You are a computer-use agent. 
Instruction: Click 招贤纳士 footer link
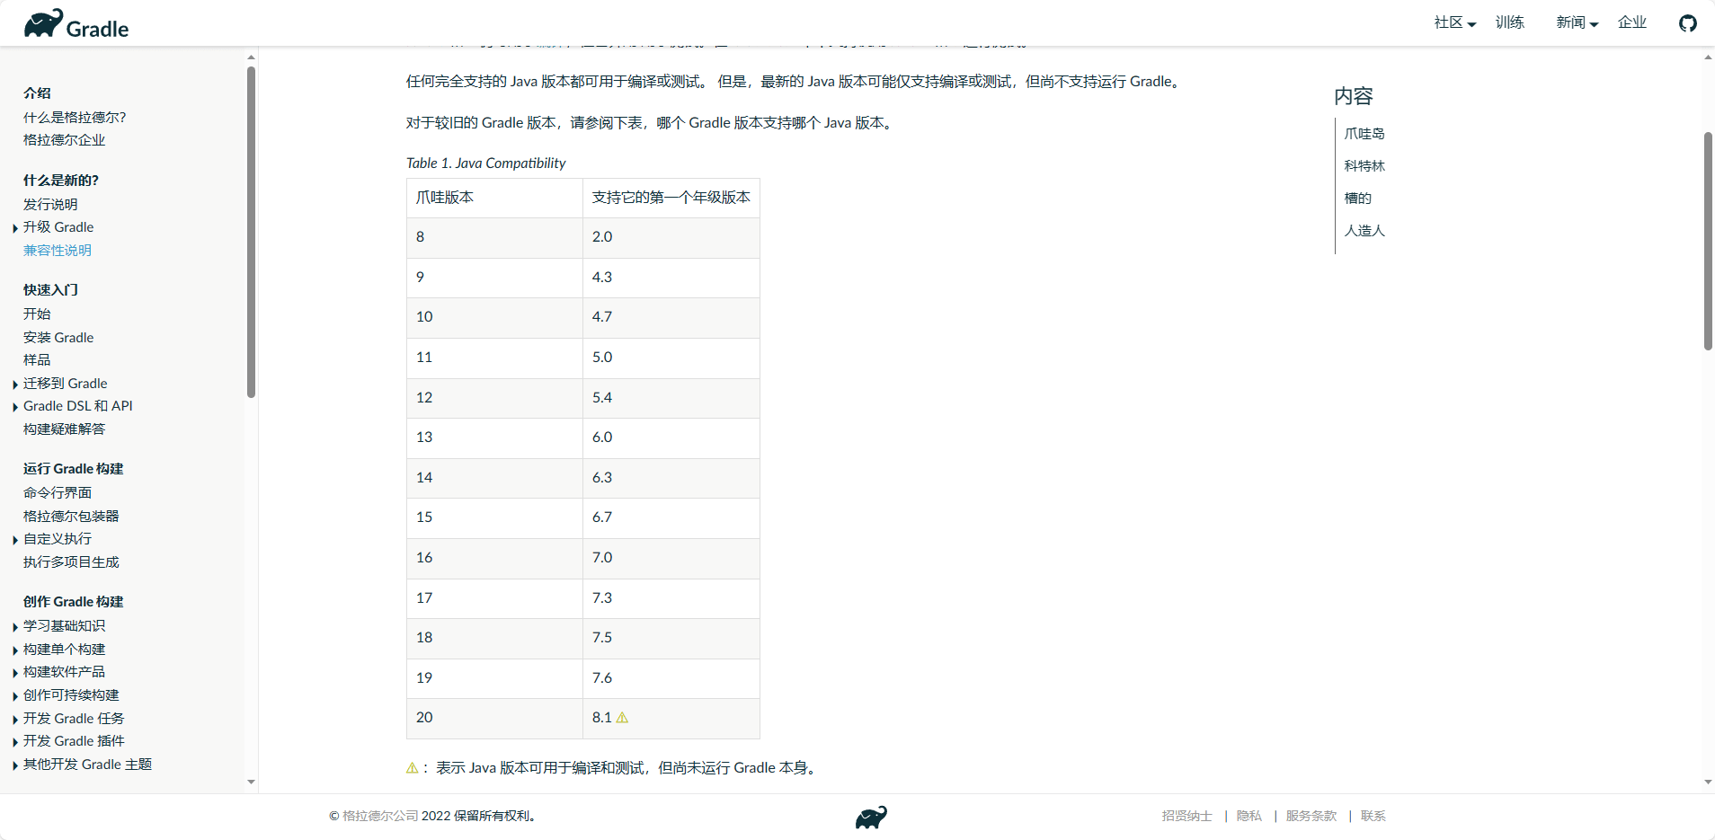[1186, 817]
